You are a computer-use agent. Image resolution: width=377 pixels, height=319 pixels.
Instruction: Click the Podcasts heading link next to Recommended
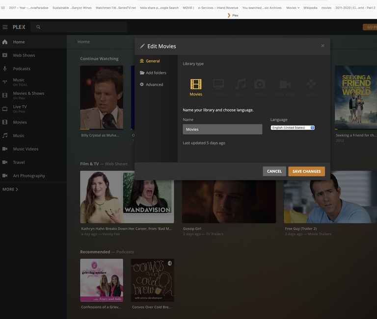click(125, 252)
